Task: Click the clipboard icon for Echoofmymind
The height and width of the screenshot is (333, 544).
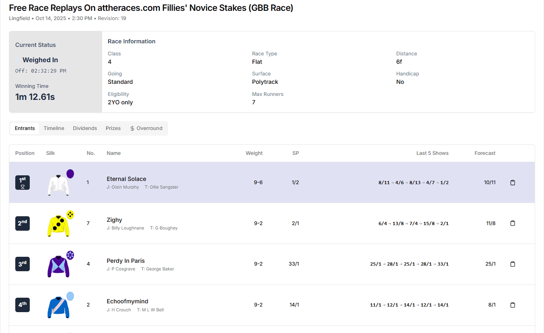Action: click(x=513, y=305)
